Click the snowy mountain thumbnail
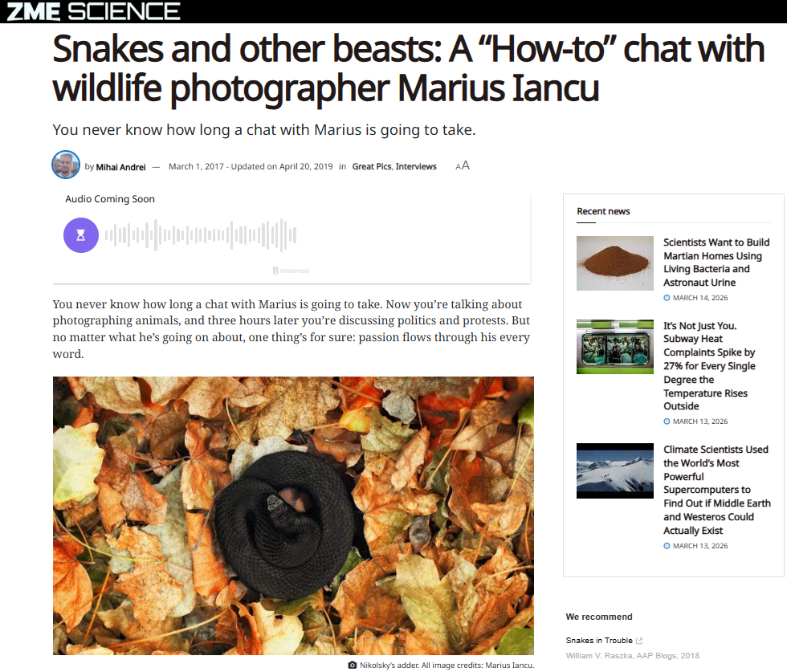 click(x=615, y=470)
